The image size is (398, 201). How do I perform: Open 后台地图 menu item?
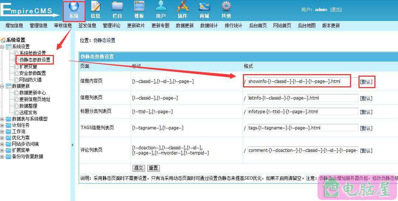pos(306,25)
